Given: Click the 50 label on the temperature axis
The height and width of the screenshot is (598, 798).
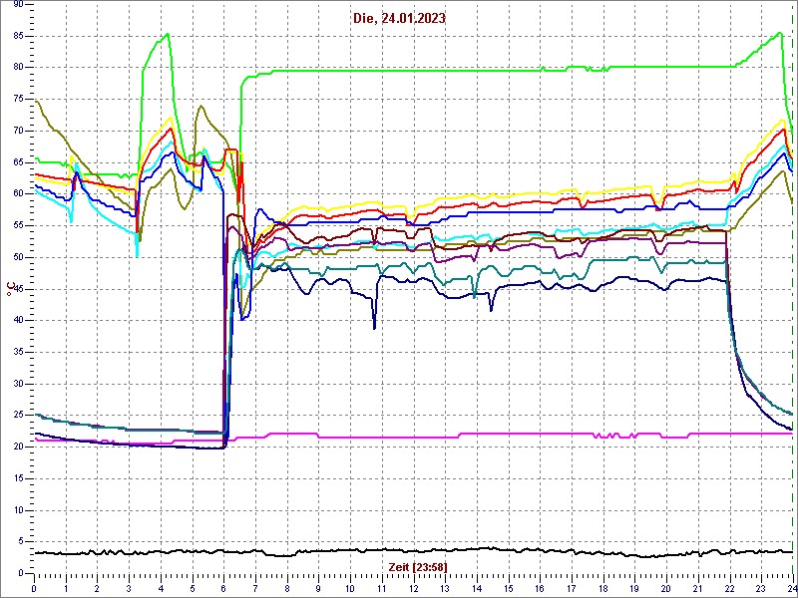Looking at the screenshot, I should [x=18, y=257].
